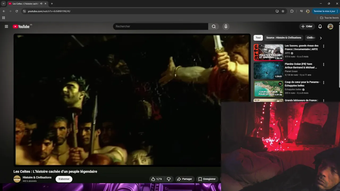Open media controls icon in toolbar
This screenshot has width=340, height=191.
click(301, 11)
